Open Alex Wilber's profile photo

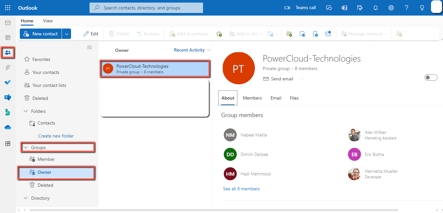(354, 135)
